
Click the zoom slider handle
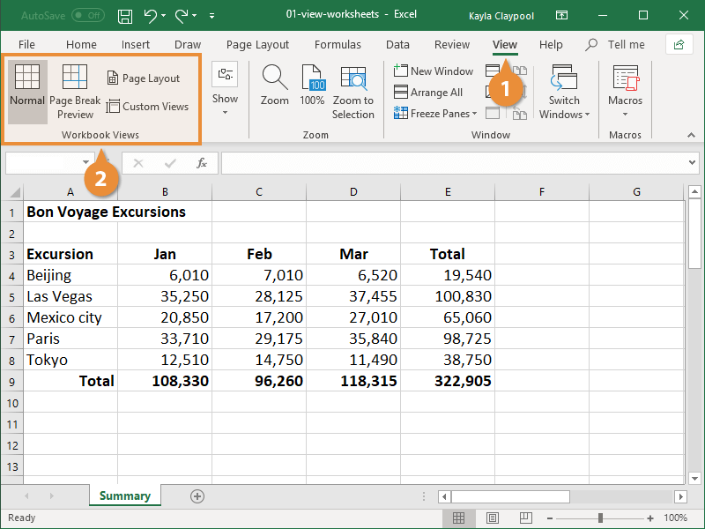tap(600, 518)
